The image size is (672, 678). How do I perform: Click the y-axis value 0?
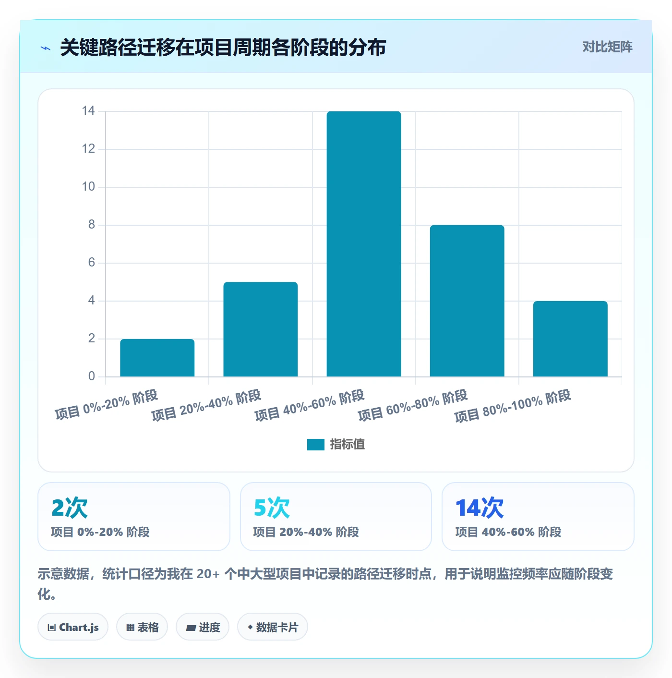[92, 376]
